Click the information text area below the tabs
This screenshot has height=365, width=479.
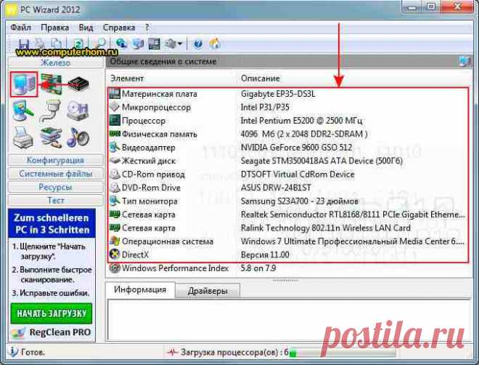(x=288, y=320)
